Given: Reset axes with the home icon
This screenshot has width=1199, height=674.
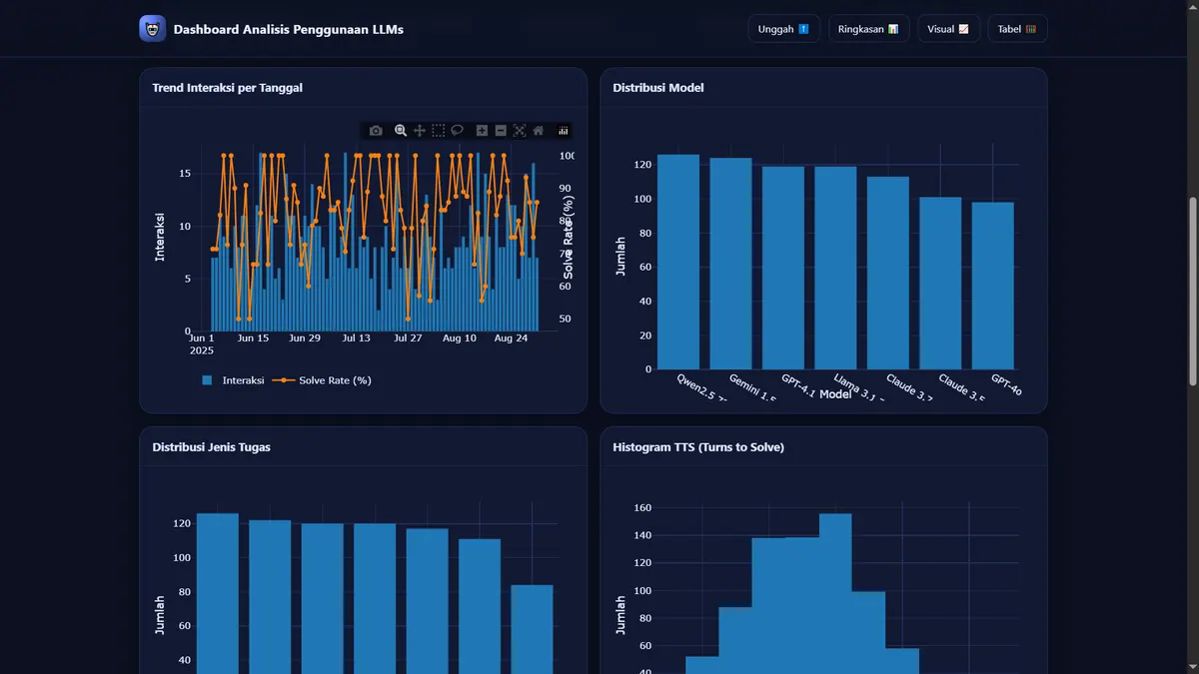Looking at the screenshot, I should pos(539,131).
